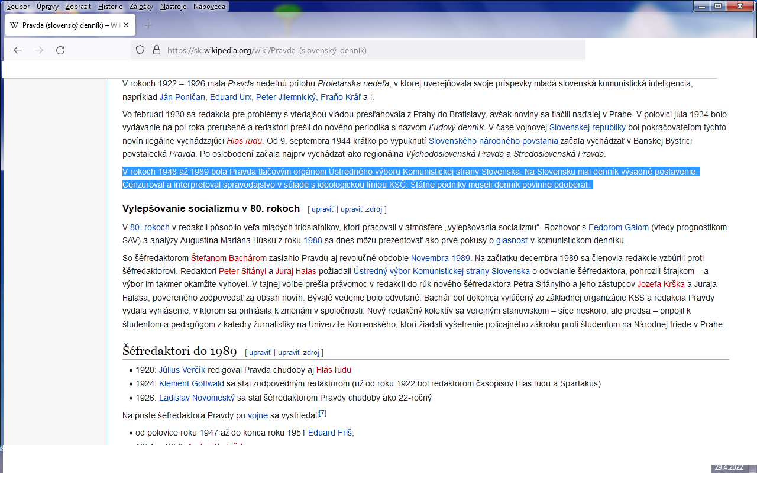Edit the Vylepšovanie socializmu section via upraviť
The width and height of the screenshot is (757, 503).
coord(323,209)
